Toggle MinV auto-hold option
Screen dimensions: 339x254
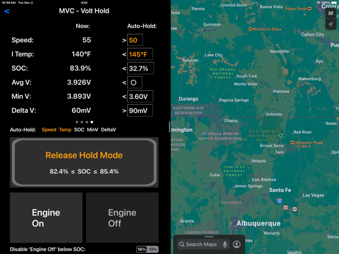(93, 129)
